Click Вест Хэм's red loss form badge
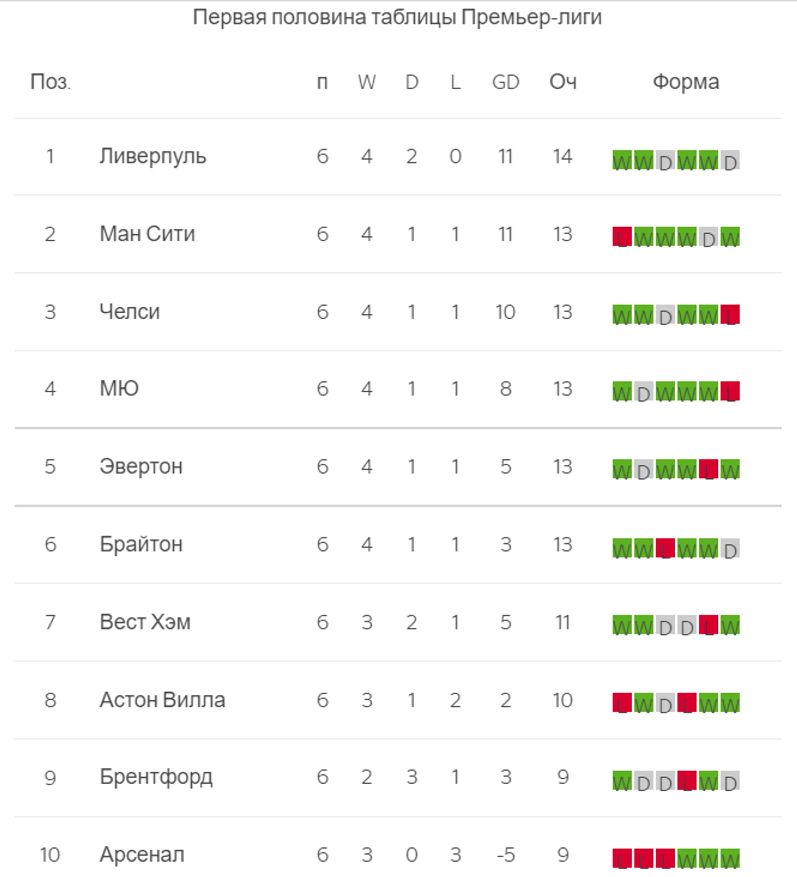Viewport: 797px width, 877px height. point(709,626)
